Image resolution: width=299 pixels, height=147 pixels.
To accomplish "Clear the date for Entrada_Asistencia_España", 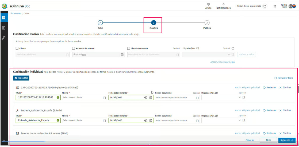I will tap(146, 120).
